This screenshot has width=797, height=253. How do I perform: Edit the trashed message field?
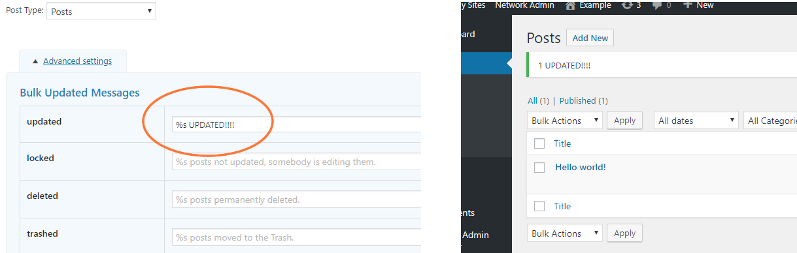[296, 237]
